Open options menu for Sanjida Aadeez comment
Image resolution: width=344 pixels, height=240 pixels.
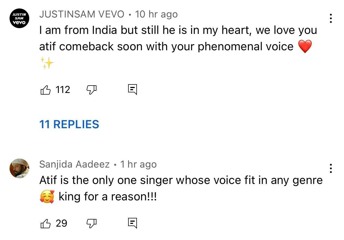[x=331, y=168]
